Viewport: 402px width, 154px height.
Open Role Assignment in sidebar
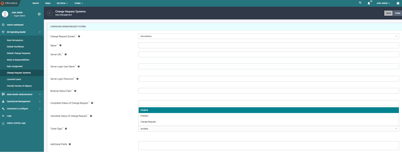pos(15,66)
